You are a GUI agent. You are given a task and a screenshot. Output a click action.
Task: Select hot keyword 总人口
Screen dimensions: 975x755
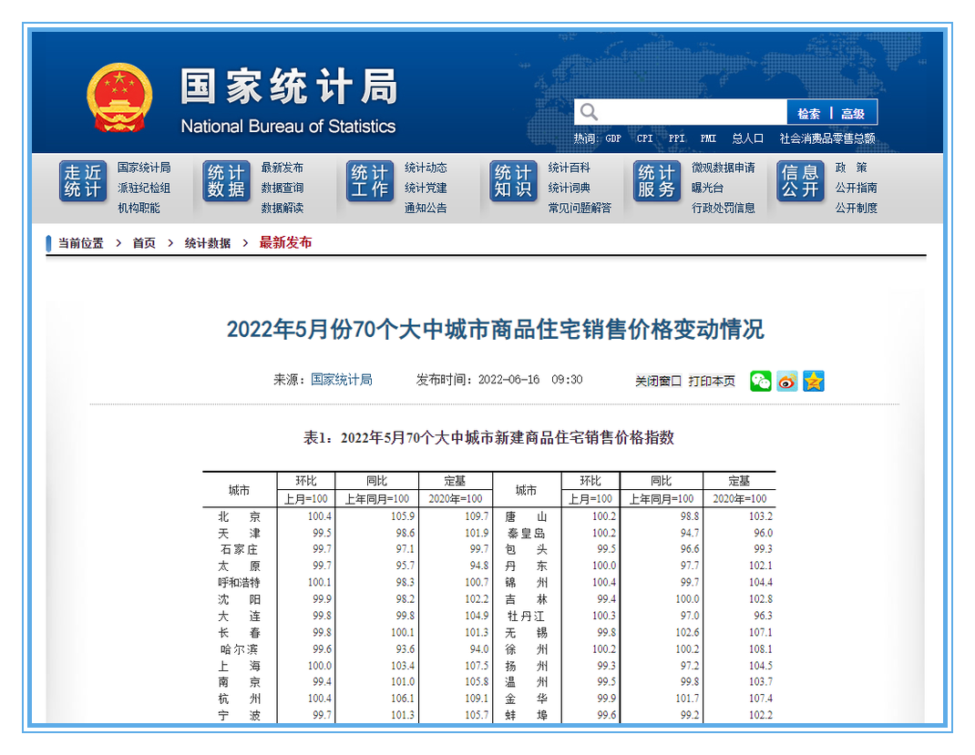tap(748, 138)
